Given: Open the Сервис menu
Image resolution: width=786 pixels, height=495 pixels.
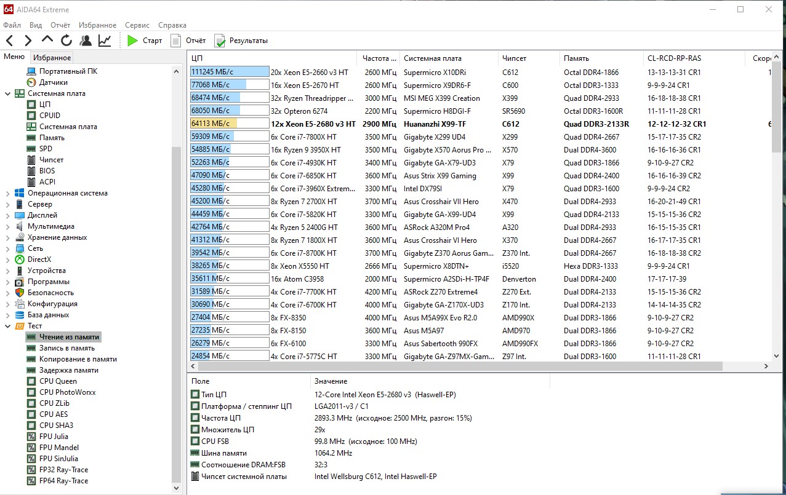Looking at the screenshot, I should [x=137, y=25].
